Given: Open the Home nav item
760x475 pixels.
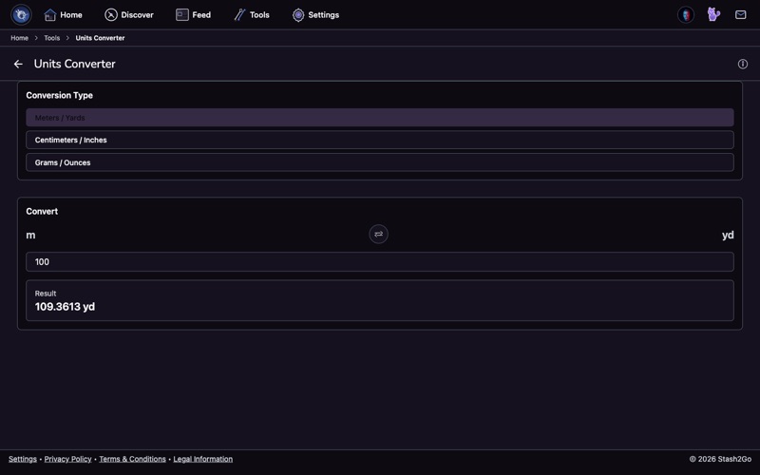Looking at the screenshot, I should (63, 15).
